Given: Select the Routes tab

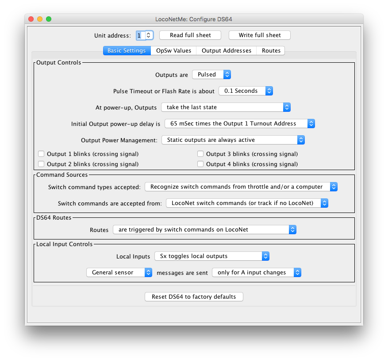Looking at the screenshot, I should [271, 50].
